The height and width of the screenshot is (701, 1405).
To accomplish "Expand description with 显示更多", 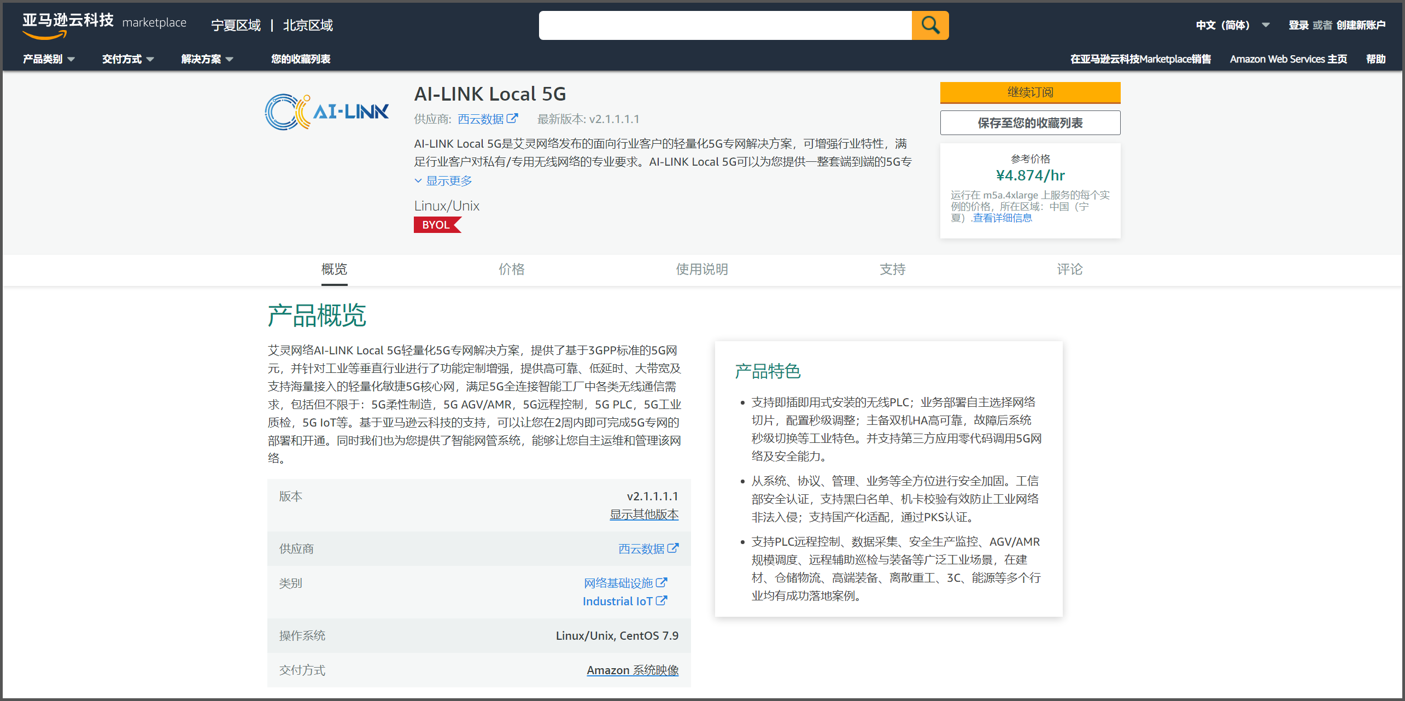I will (443, 181).
